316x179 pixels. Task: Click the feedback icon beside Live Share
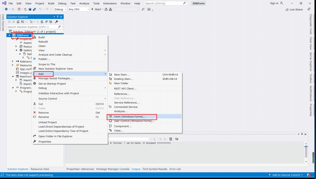click(309, 9)
